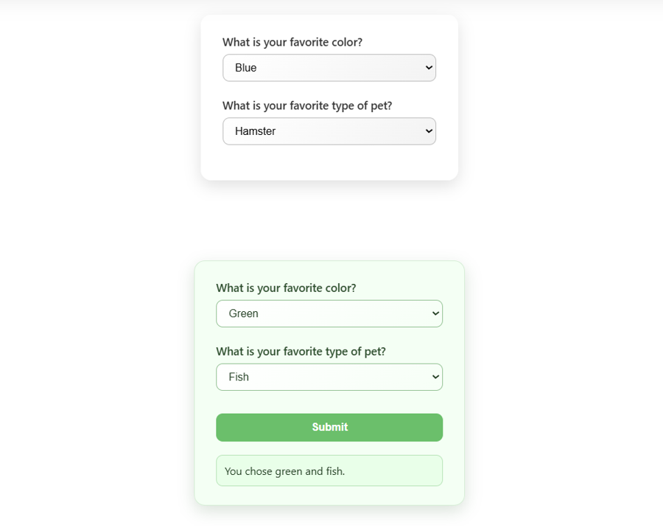663x531 pixels.
Task: Click the green card's padding below the result message
Action: [x=329, y=496]
